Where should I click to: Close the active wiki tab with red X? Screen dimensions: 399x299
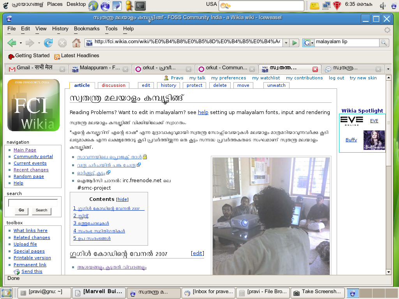(315, 69)
